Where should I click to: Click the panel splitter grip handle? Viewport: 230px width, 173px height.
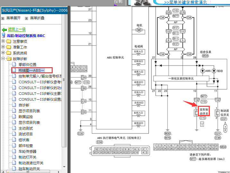click(x=64, y=80)
